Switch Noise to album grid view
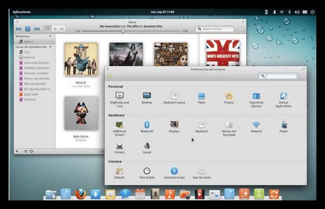The image size is (325, 209). (x=48, y=28)
